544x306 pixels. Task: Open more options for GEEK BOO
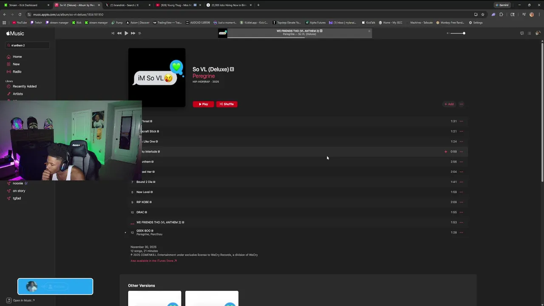(461, 232)
